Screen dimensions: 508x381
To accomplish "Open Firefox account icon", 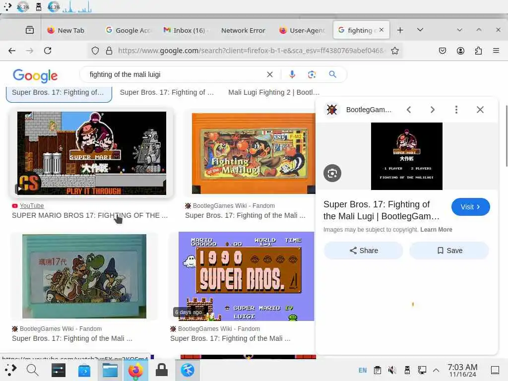I will 460,51.
